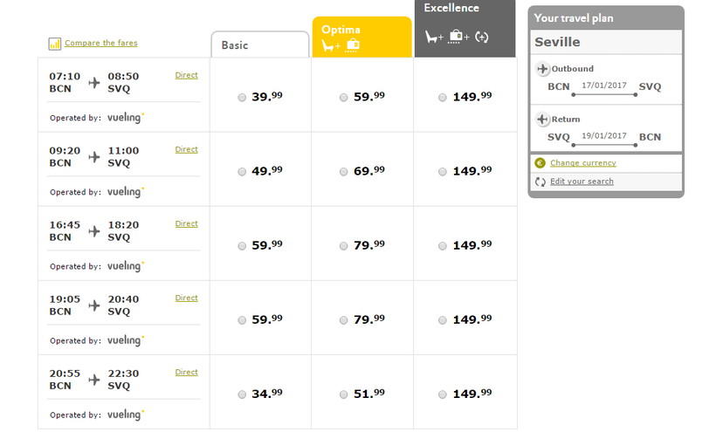Click the euro coin Change currency icon
The image size is (716, 432).
click(540, 163)
